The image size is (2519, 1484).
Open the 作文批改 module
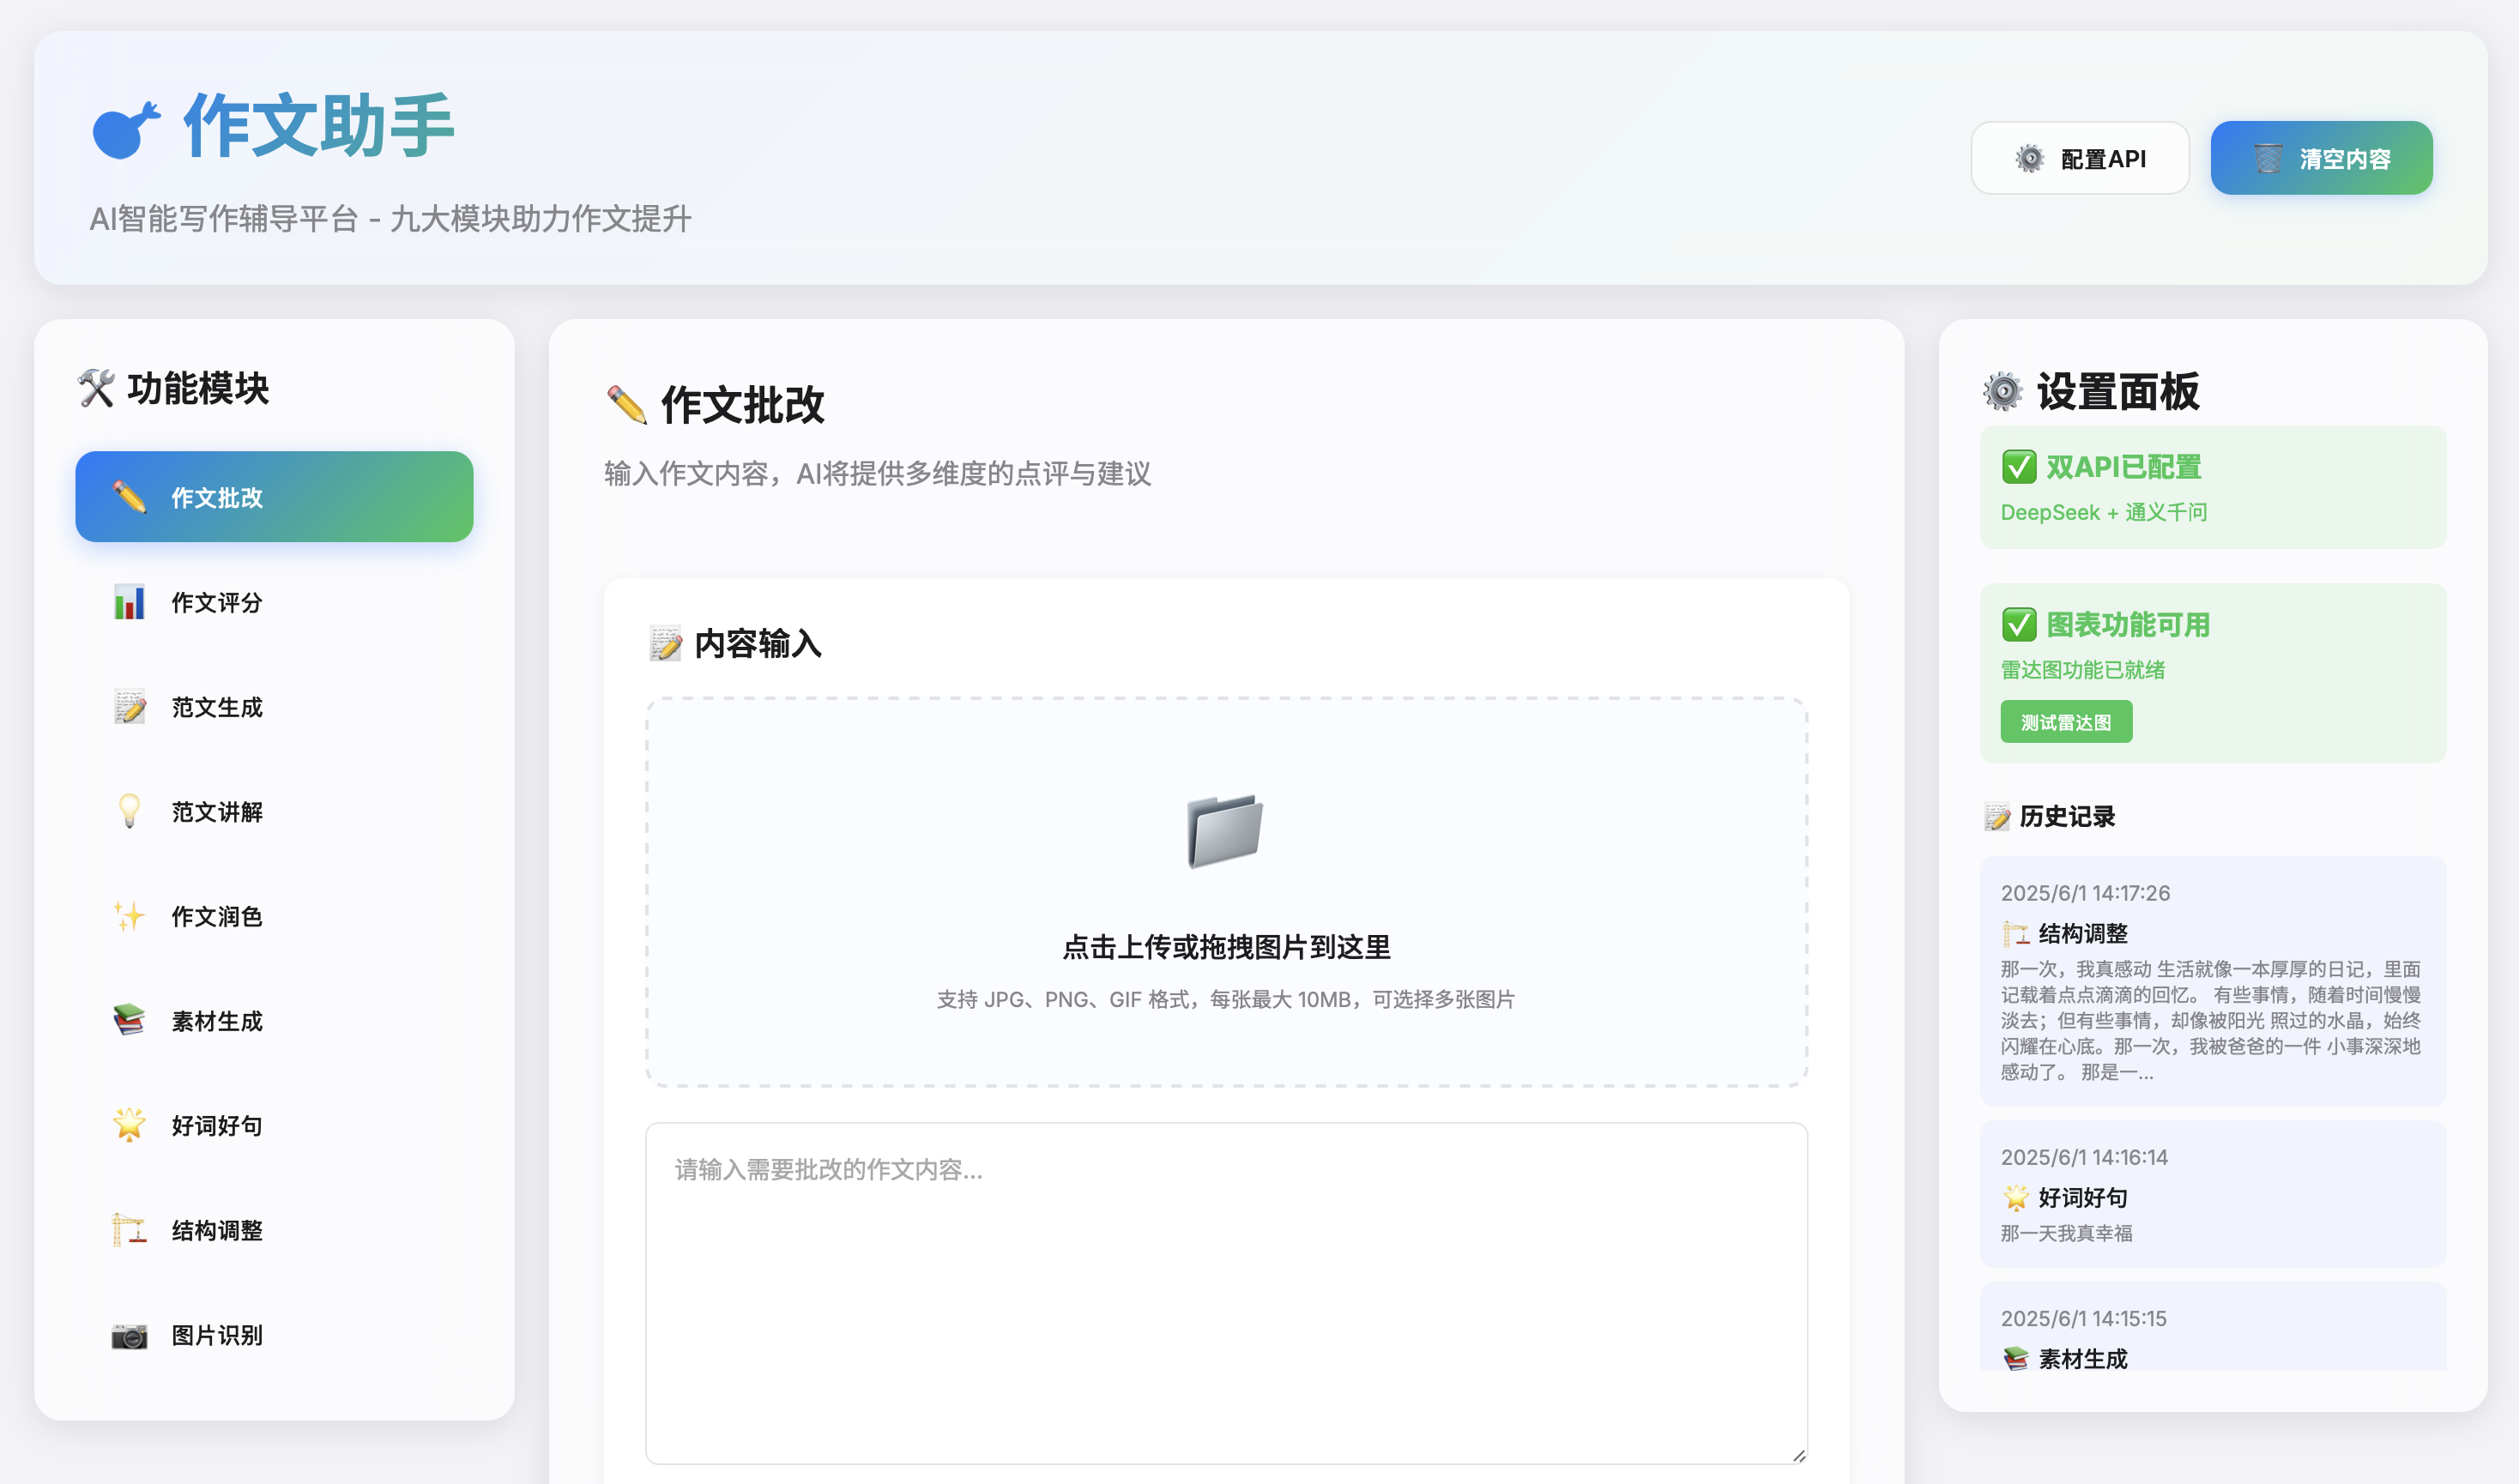[274, 497]
